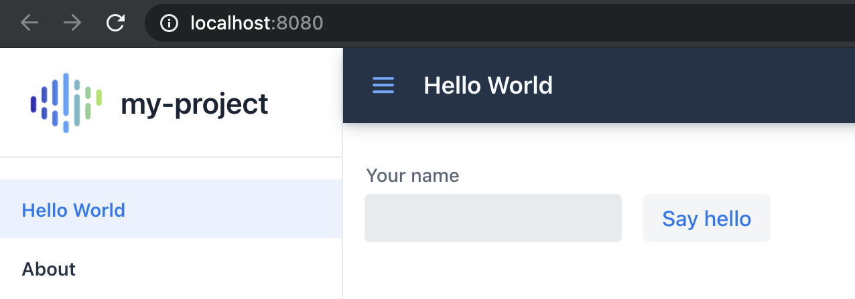The image size is (855, 299).
Task: Toggle the drawer with the hamburger menu icon
Action: coord(383,86)
